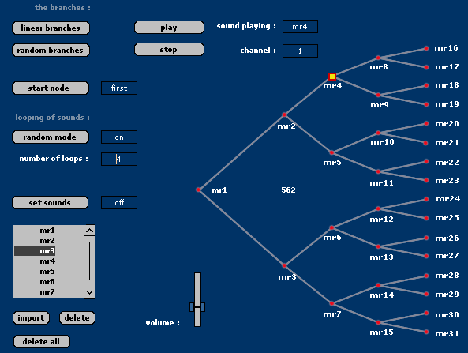Image resolution: width=468 pixels, height=353 pixels.
Task: Choose linear branches mode
Action: click(x=51, y=28)
